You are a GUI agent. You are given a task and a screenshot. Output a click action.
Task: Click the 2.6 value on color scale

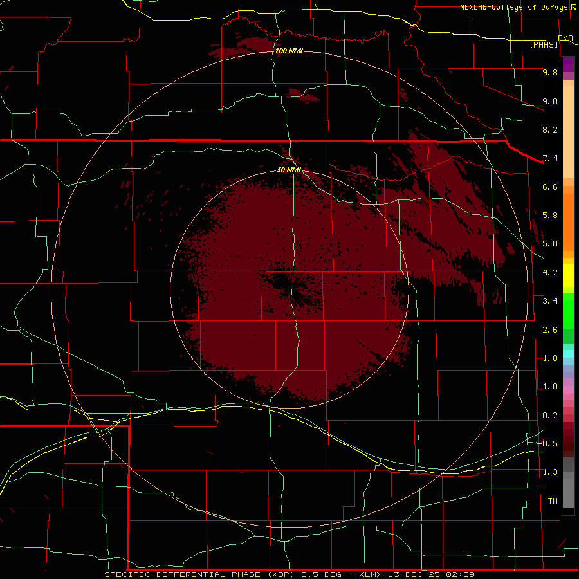pos(550,330)
